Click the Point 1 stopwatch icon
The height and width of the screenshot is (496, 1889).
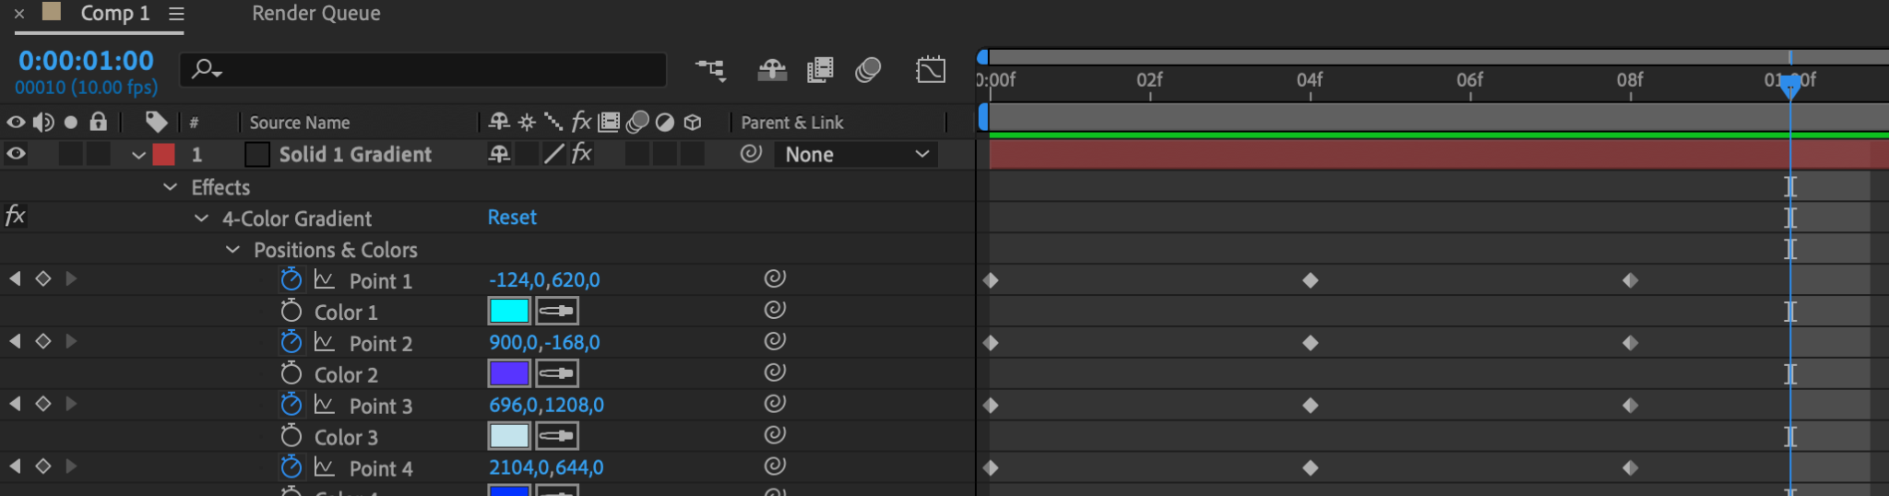tap(291, 279)
